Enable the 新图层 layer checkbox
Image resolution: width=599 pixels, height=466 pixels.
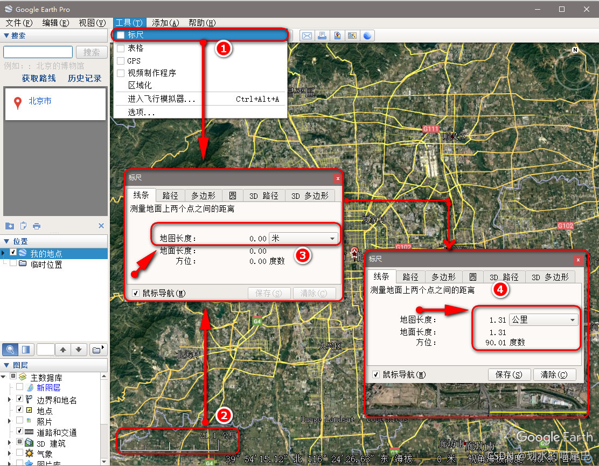(20, 387)
